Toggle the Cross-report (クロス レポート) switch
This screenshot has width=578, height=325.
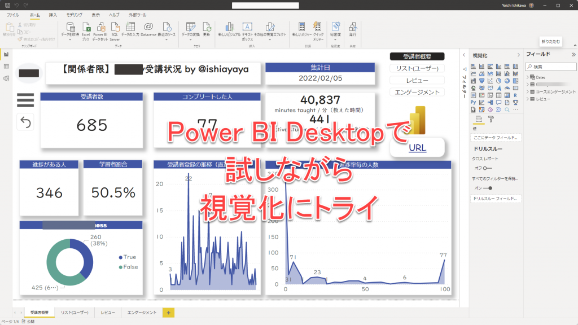487,168
